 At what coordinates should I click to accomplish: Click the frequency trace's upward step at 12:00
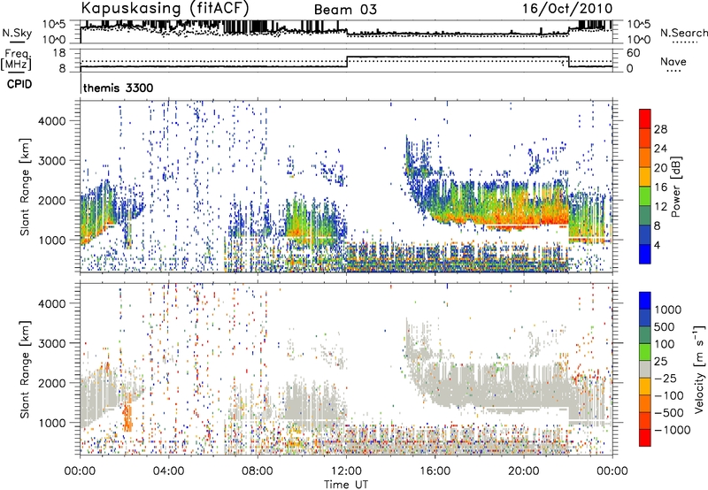(347, 62)
